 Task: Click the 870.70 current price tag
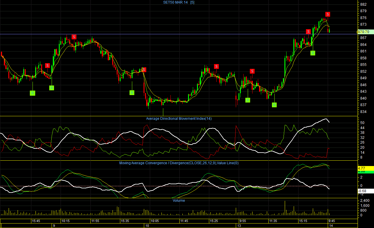(363, 32)
